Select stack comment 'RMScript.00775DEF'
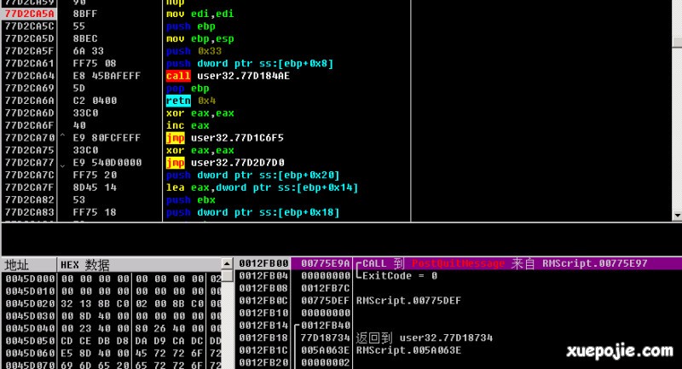Image resolution: width=682 pixels, height=369 pixels. point(408,301)
